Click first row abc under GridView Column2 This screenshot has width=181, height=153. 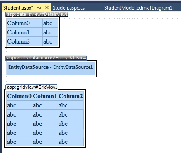(x=71, y=105)
